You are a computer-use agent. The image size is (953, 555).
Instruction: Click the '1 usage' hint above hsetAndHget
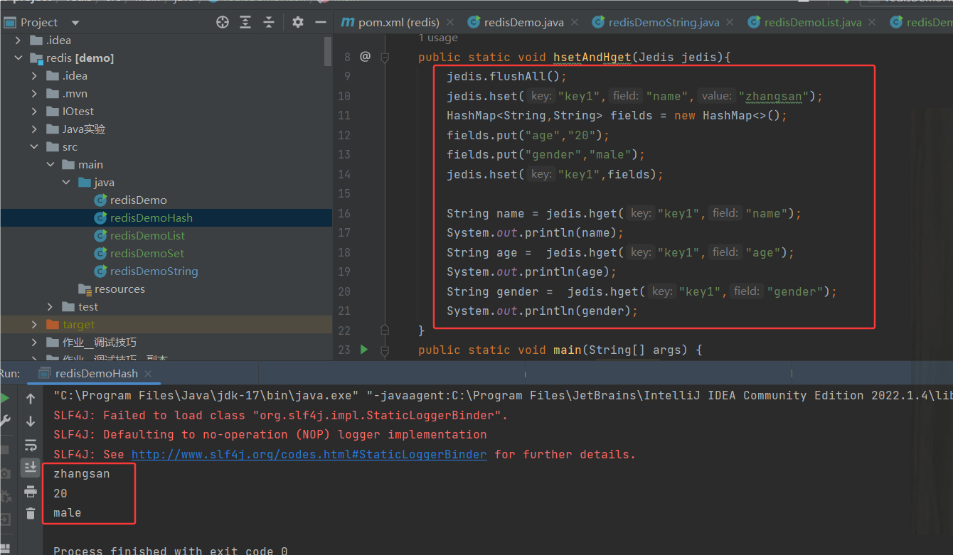click(438, 38)
